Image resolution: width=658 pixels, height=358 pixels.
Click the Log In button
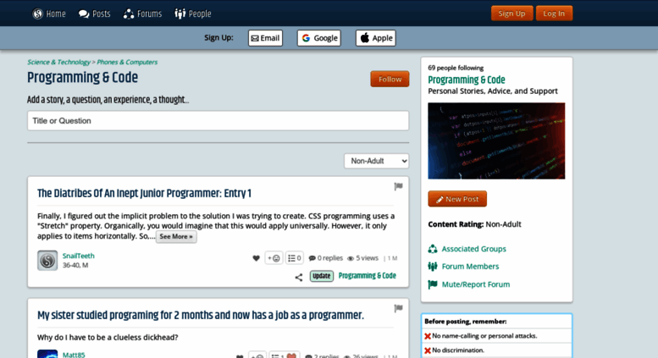pyautogui.click(x=554, y=14)
